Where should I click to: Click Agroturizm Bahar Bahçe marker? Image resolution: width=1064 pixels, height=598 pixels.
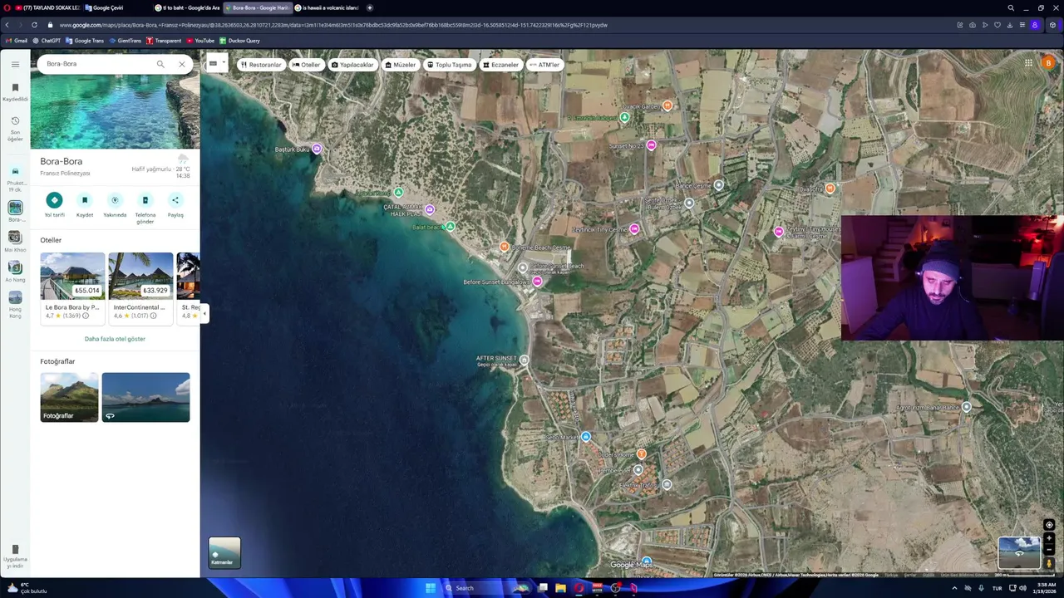(966, 407)
